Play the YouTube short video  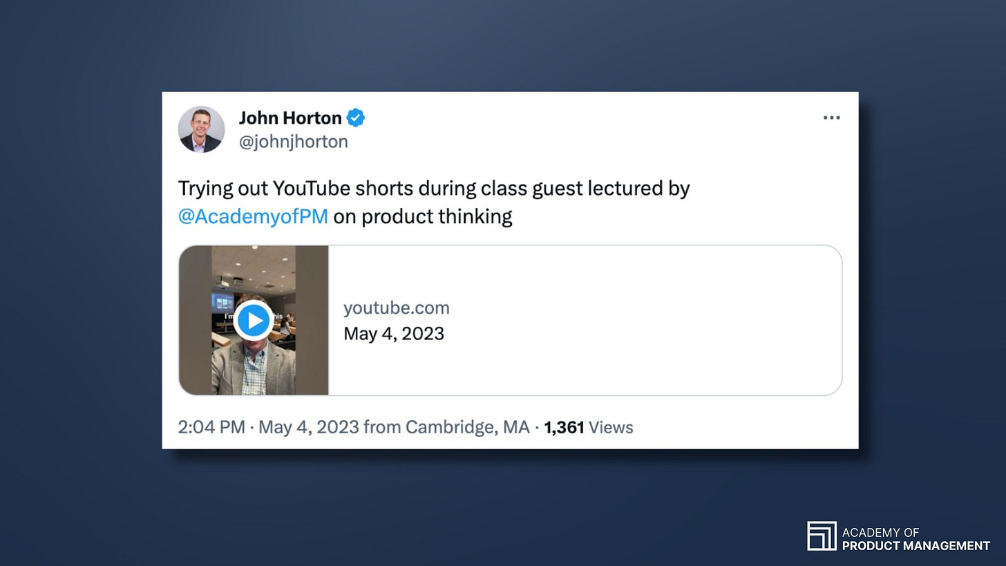[x=254, y=320]
